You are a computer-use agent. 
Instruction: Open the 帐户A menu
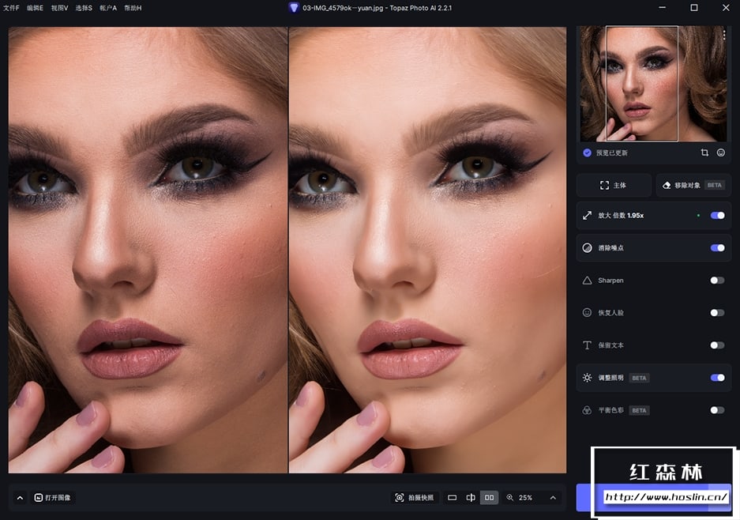(108, 8)
